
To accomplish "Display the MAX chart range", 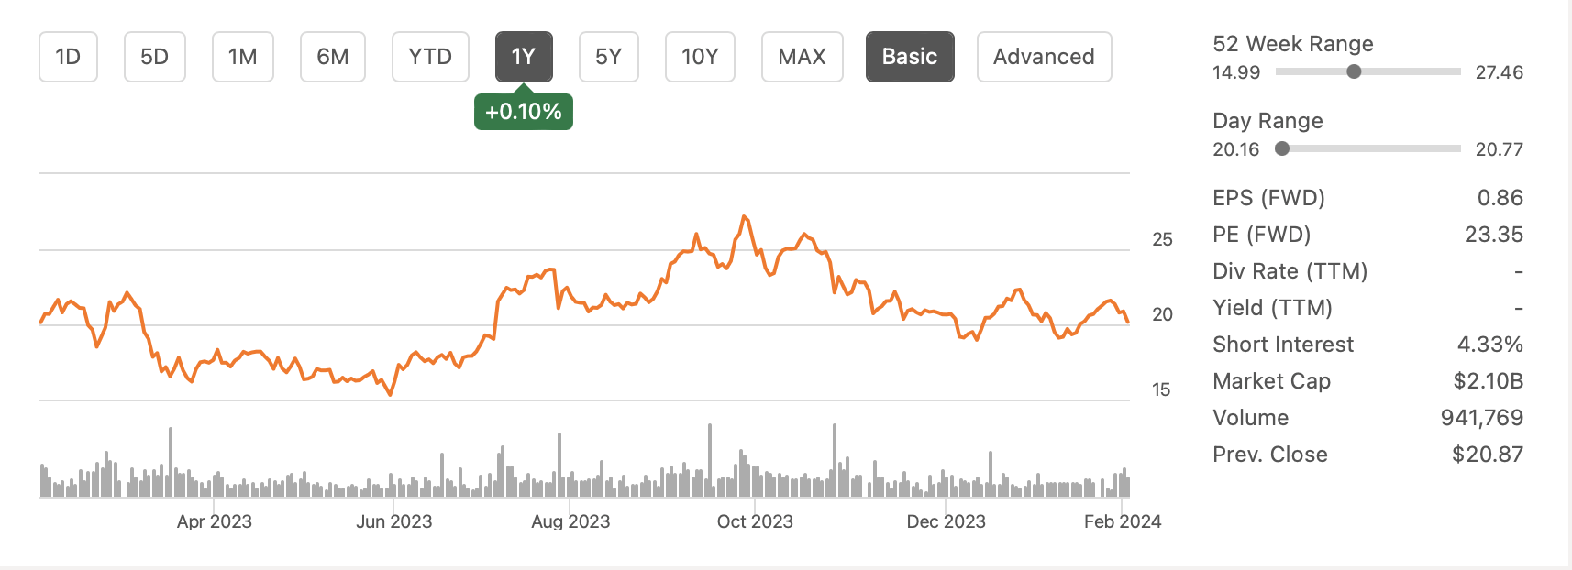I will point(801,56).
